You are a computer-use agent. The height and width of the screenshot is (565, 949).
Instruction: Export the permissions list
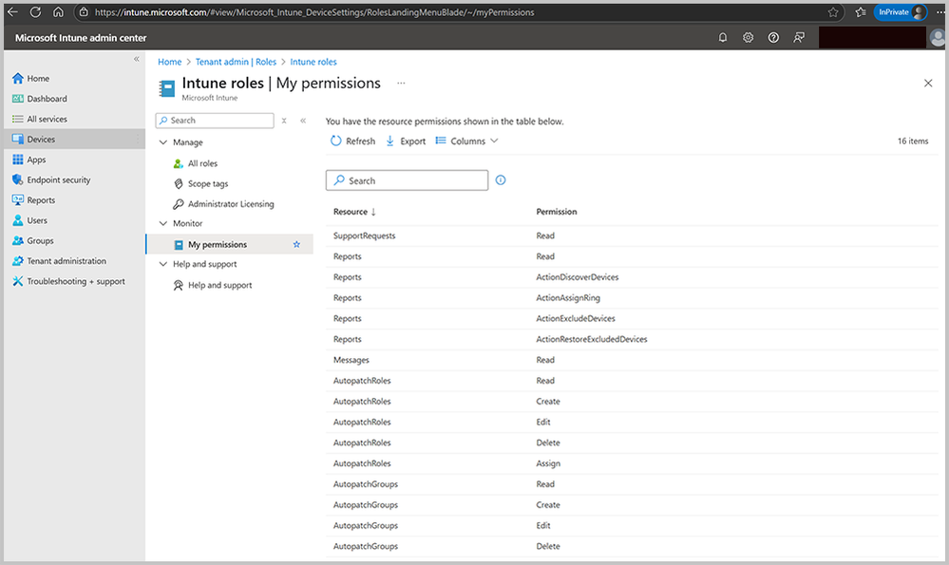point(406,141)
